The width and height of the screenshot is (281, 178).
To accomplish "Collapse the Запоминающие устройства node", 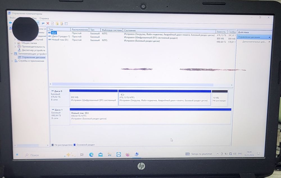I will tap(12, 54).
